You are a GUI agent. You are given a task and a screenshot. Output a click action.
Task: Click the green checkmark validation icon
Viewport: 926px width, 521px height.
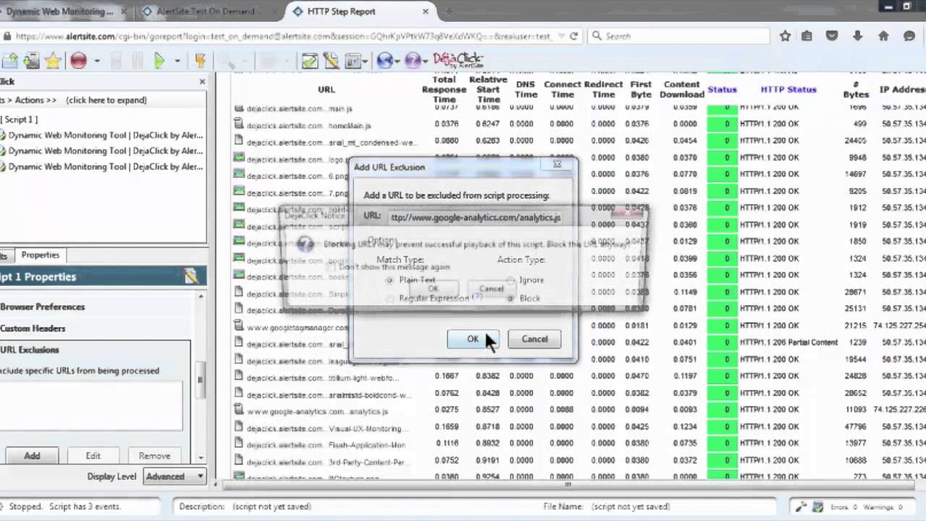(310, 61)
